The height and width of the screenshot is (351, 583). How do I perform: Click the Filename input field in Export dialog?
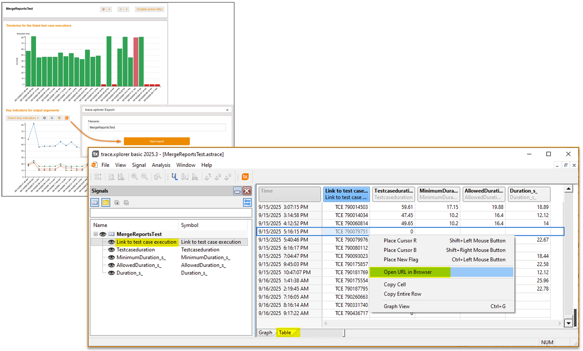157,127
